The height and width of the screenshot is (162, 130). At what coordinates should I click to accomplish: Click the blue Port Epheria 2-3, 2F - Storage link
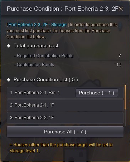click(38, 25)
